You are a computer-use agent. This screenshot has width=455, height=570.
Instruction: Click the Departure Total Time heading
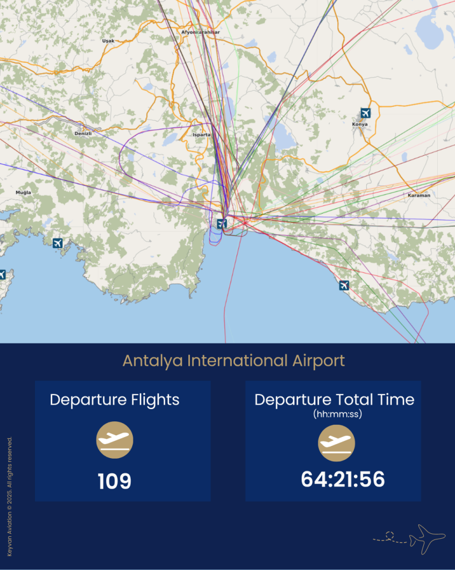click(x=334, y=400)
